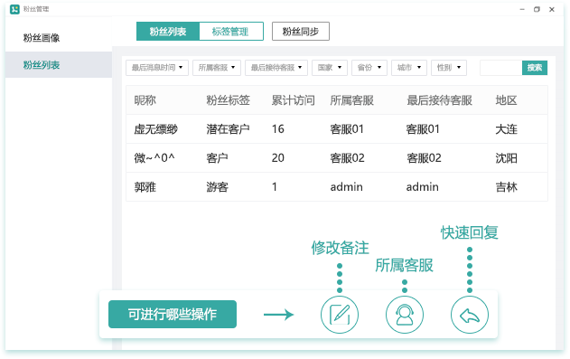
Task: Select 粉丝画像 in the left sidebar
Action: click(42, 38)
